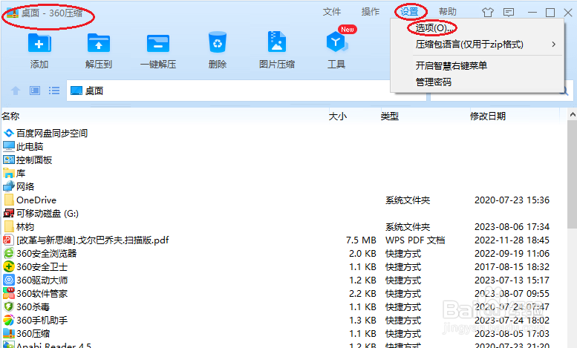Click the 删除 (Delete) recycle icon
Screen dimensions: 577x348
(218, 43)
